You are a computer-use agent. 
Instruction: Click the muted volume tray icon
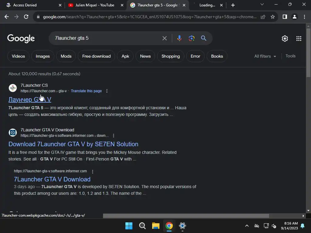(274, 226)
